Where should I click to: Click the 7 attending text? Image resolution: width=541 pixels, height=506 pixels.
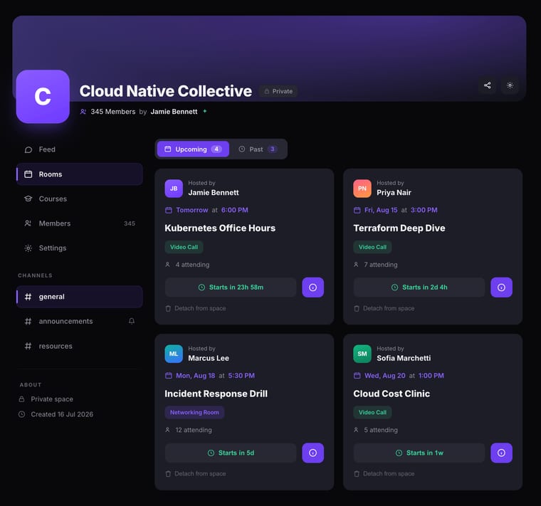pyautogui.click(x=381, y=265)
